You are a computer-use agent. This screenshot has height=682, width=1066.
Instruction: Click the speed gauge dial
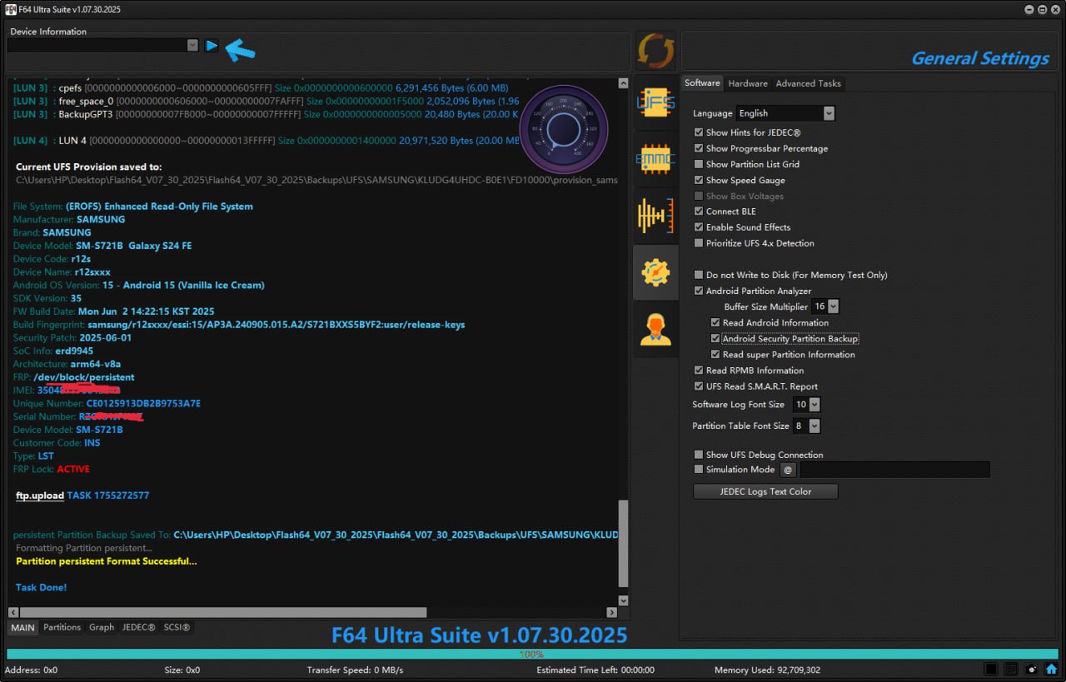[x=564, y=129]
